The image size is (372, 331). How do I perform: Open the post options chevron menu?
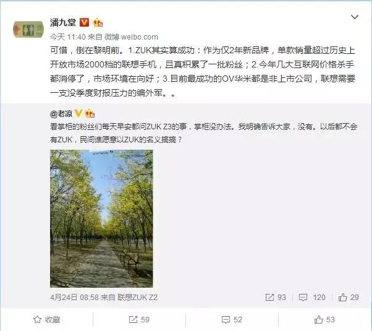355,17
